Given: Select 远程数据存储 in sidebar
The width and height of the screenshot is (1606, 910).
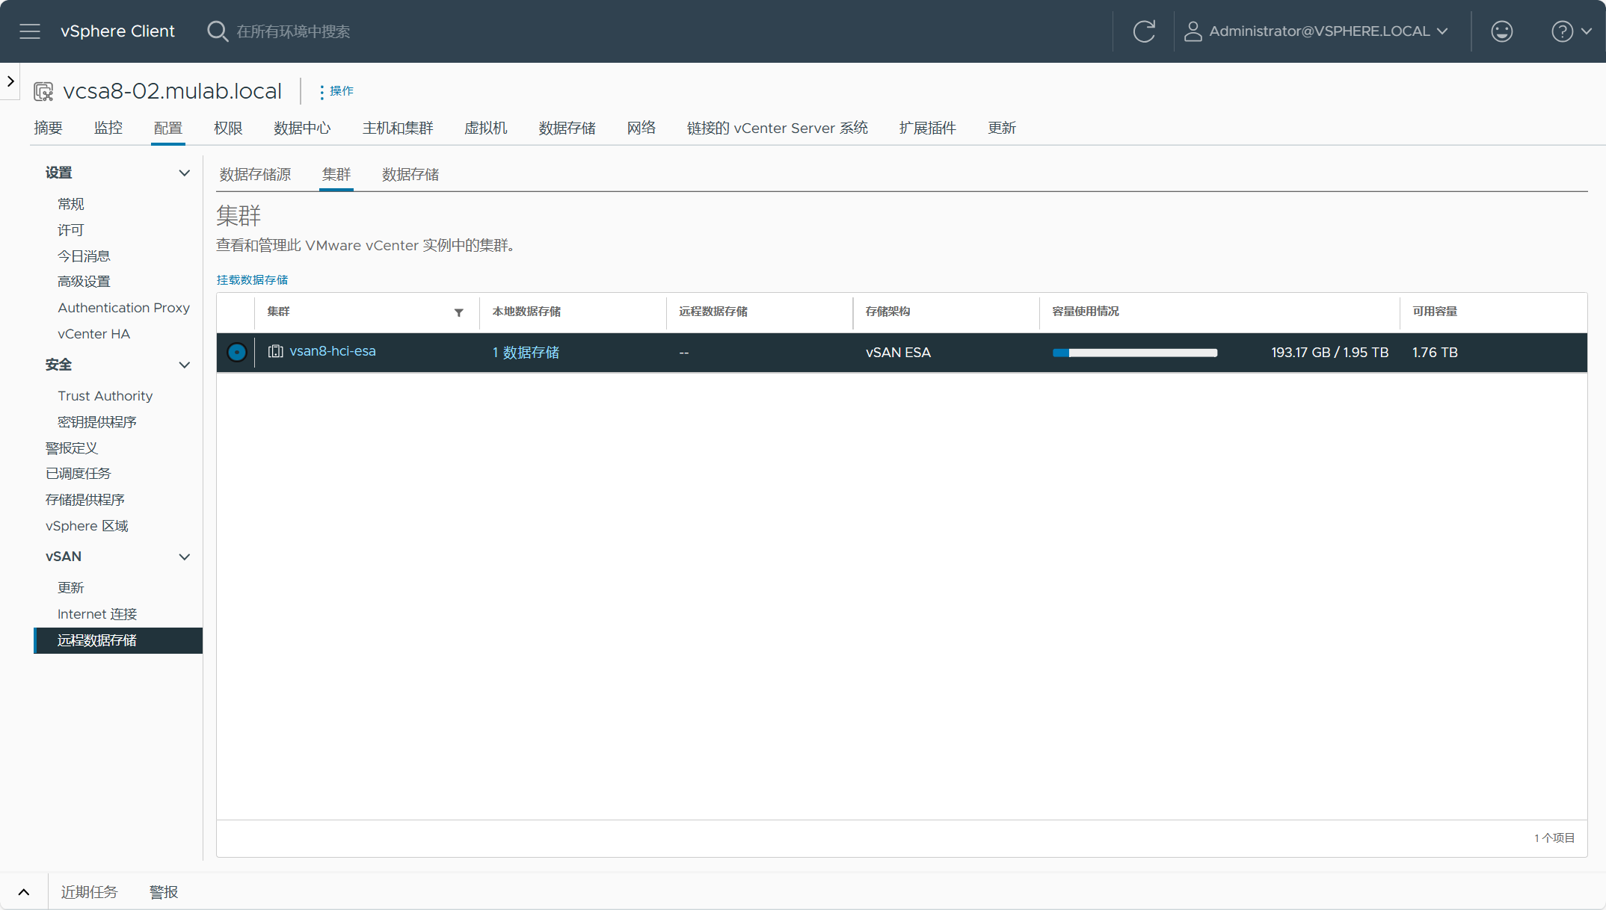Looking at the screenshot, I should [118, 640].
